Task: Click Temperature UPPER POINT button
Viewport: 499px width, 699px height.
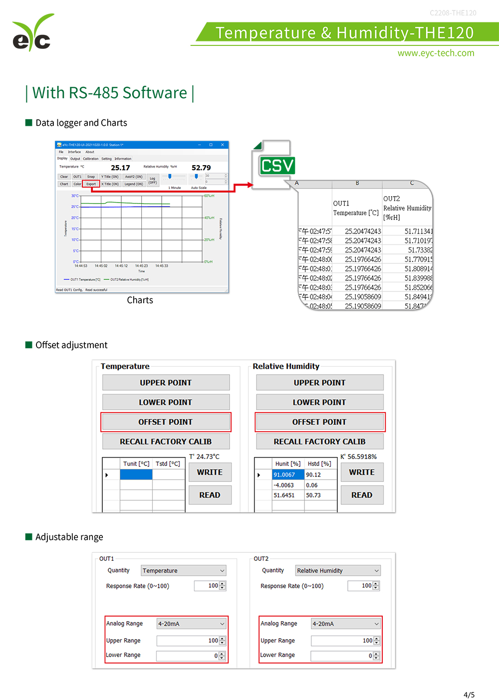Action: pos(166,383)
